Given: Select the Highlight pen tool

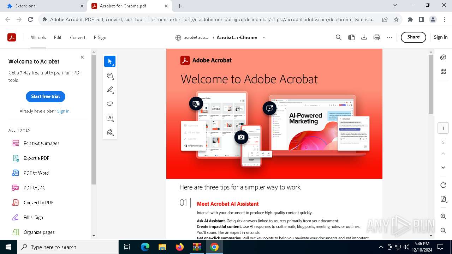Looking at the screenshot, I should coord(110,90).
